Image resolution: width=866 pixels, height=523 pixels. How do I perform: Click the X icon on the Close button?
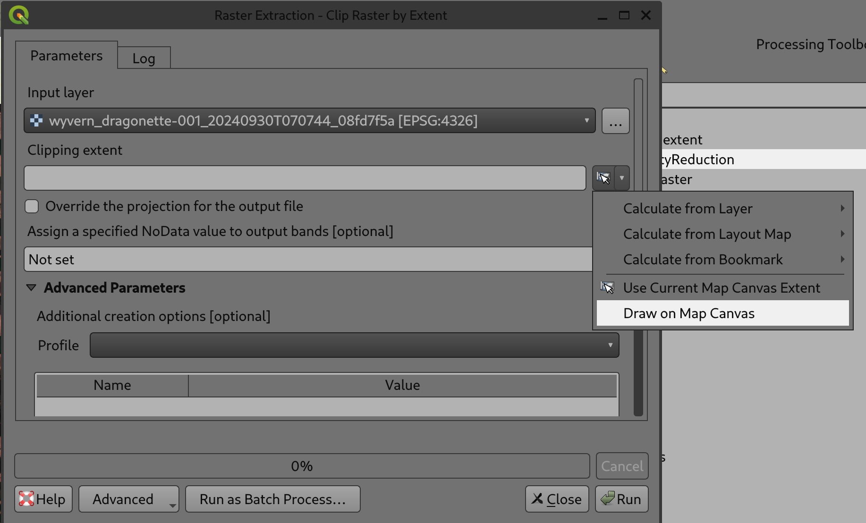[537, 499]
